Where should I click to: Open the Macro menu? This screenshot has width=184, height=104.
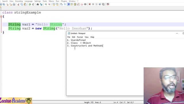coord(51,1)
